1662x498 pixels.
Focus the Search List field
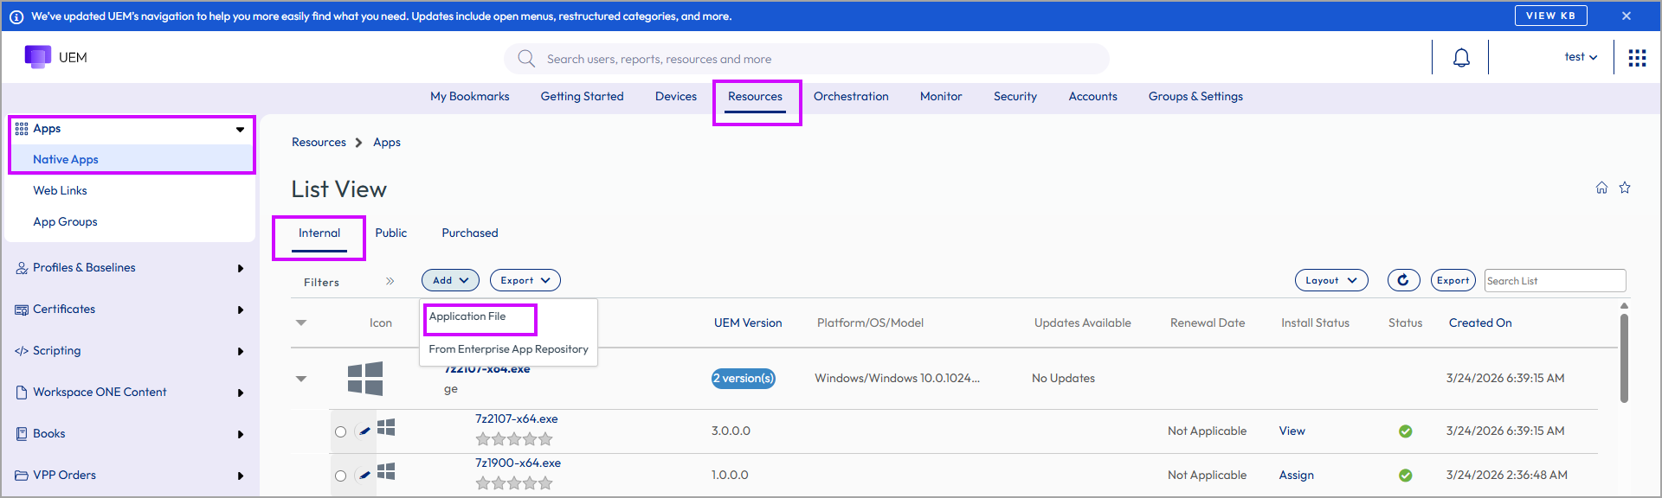point(1556,280)
